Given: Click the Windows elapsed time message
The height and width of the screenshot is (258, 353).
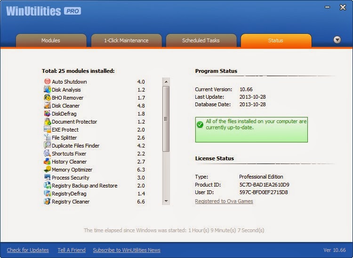Looking at the screenshot, I should coord(174,230).
